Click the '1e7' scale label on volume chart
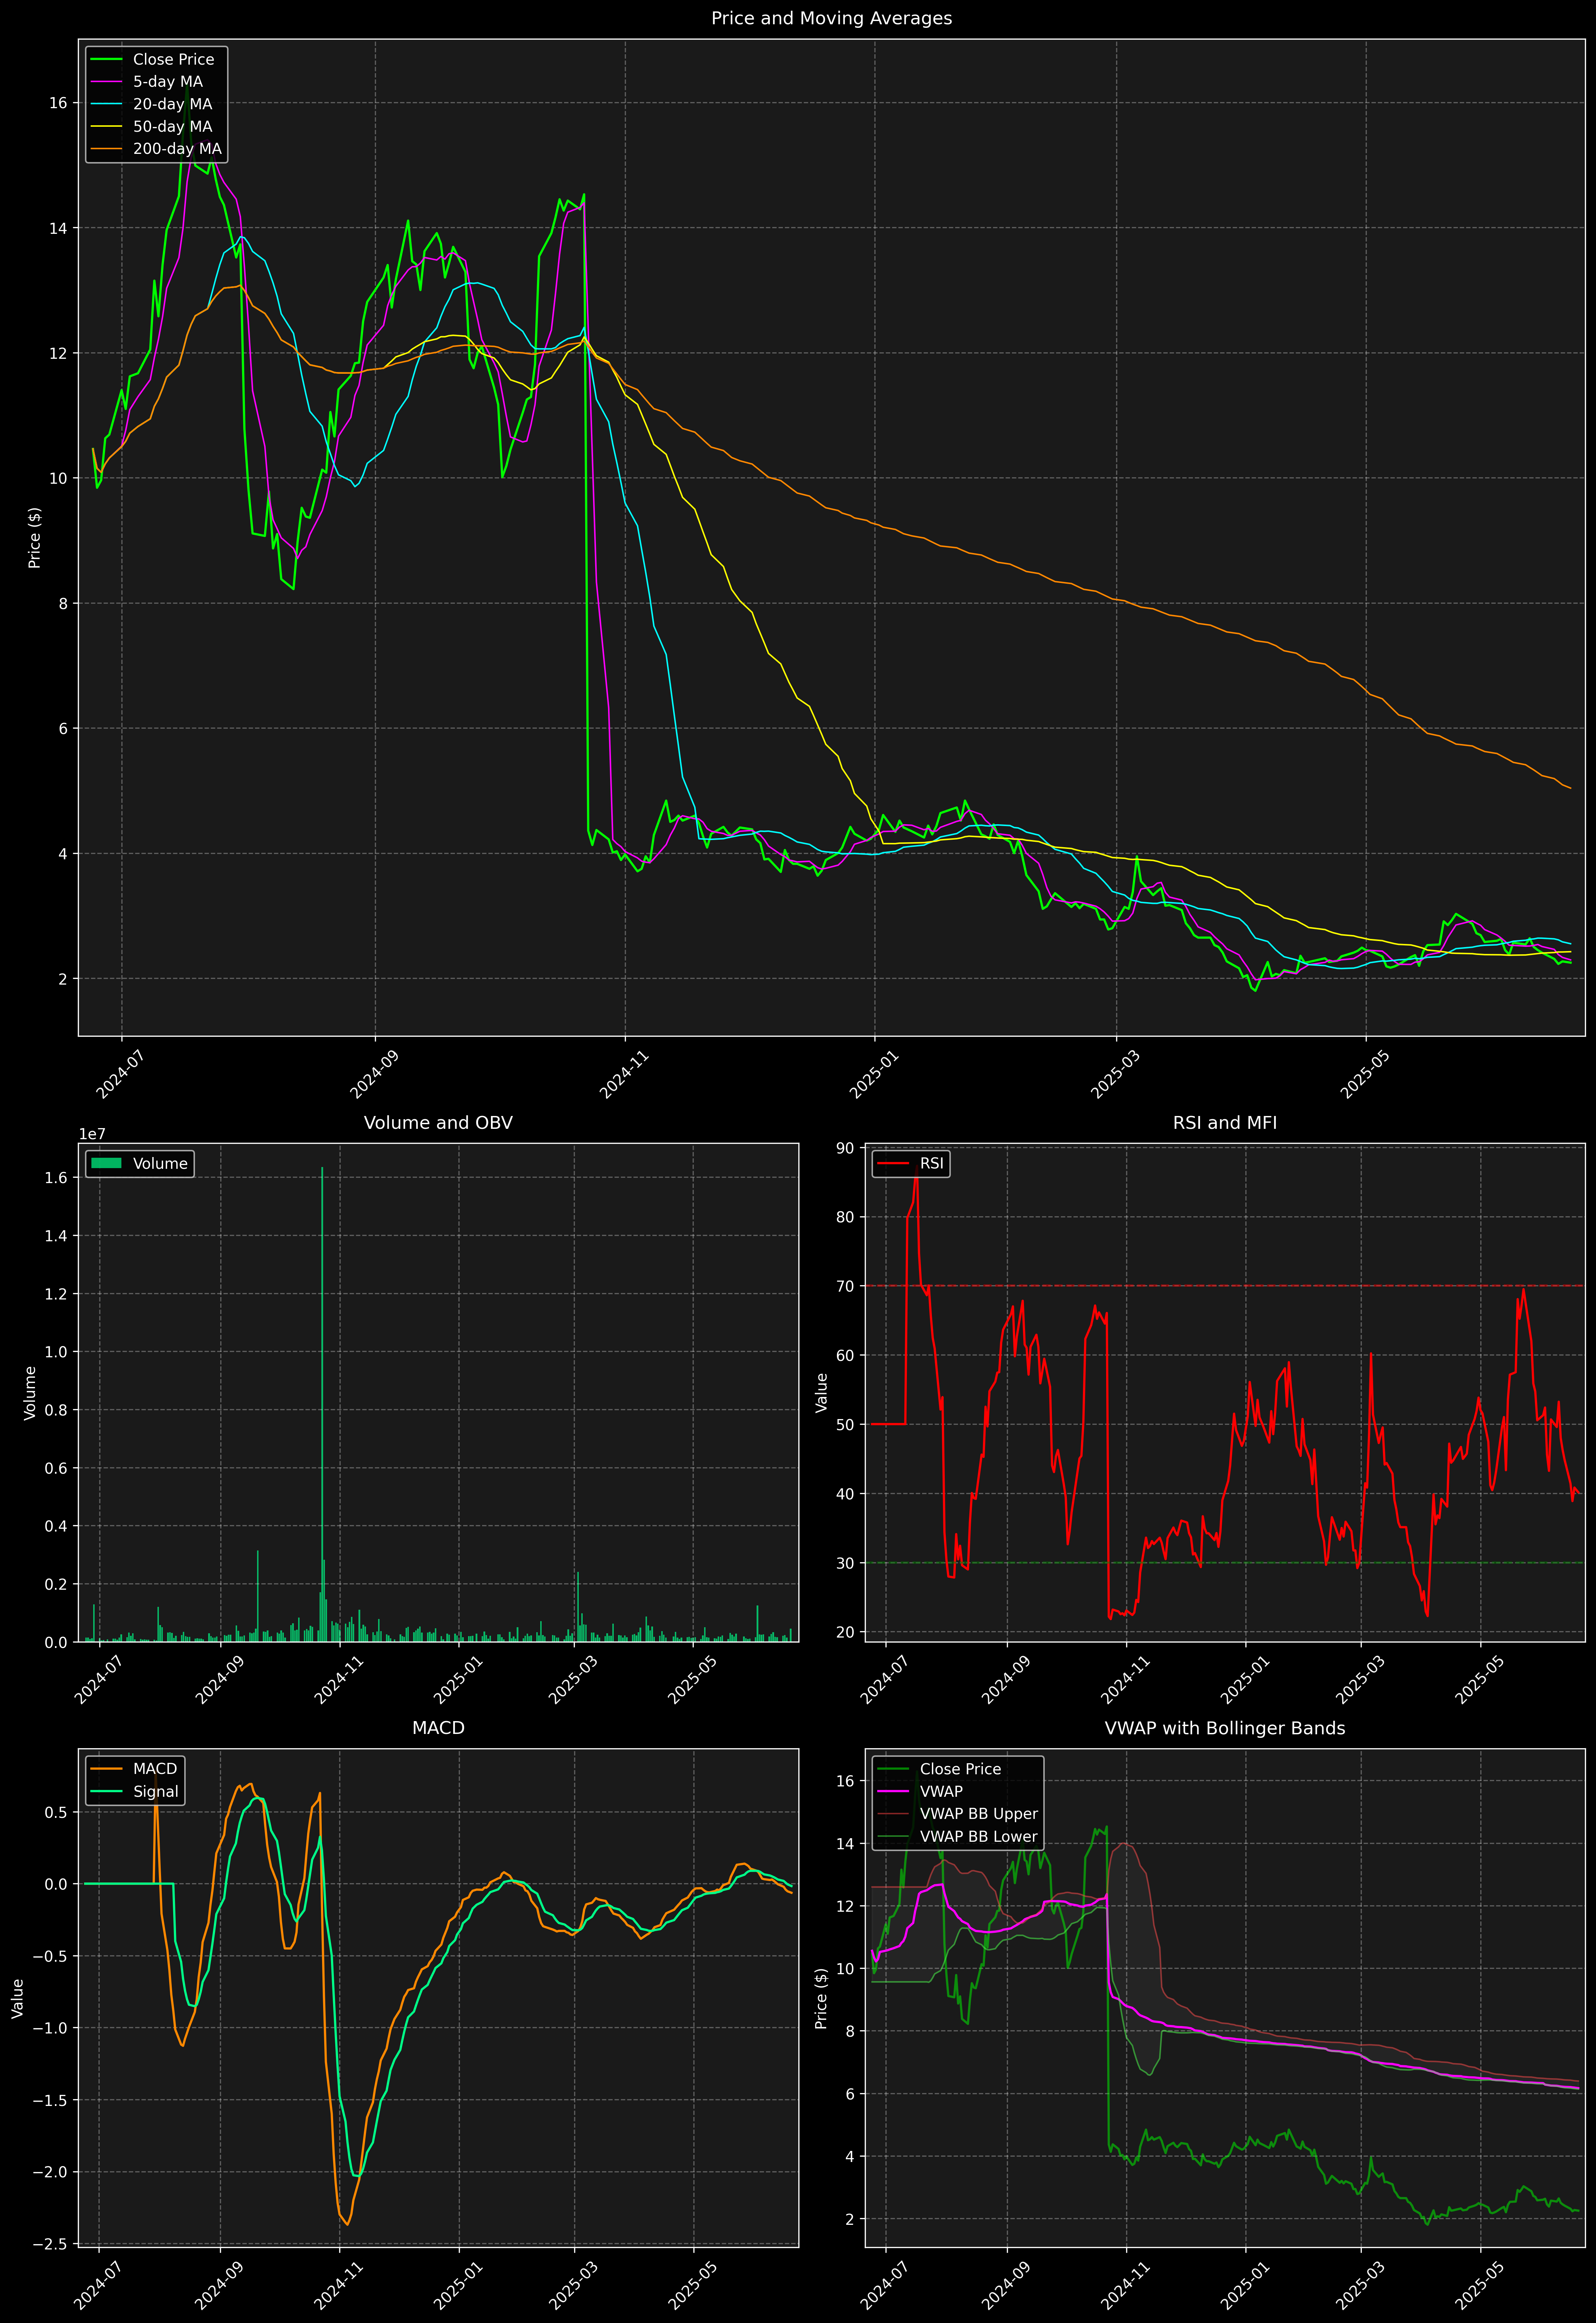 click(x=92, y=1135)
